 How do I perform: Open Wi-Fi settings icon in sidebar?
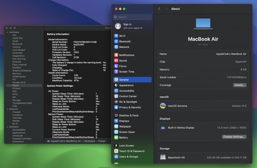116,36
